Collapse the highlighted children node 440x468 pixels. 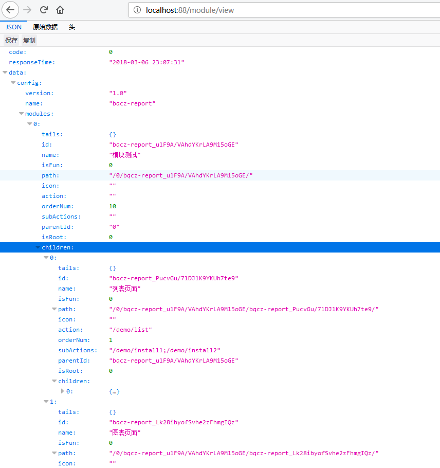38,247
